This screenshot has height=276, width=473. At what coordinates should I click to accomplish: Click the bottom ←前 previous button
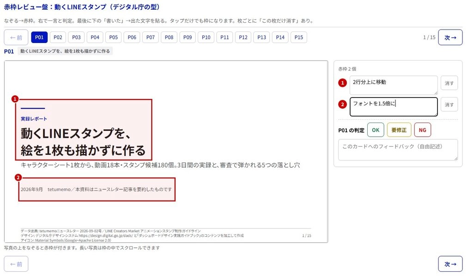click(x=16, y=264)
